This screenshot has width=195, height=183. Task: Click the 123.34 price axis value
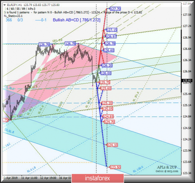[187, 173]
